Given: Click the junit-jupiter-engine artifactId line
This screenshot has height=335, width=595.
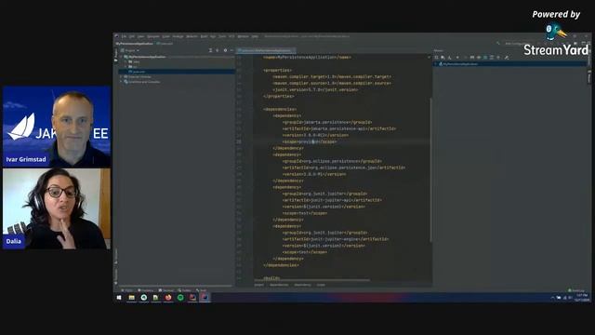Looking at the screenshot, I should (x=336, y=239).
